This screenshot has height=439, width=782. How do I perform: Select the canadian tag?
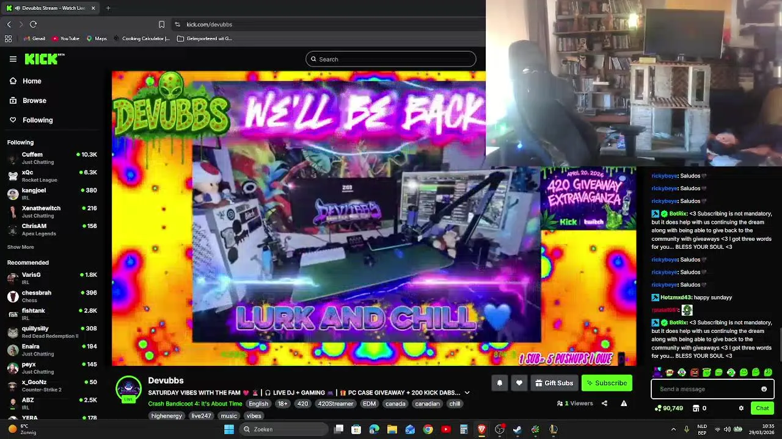coord(427,404)
